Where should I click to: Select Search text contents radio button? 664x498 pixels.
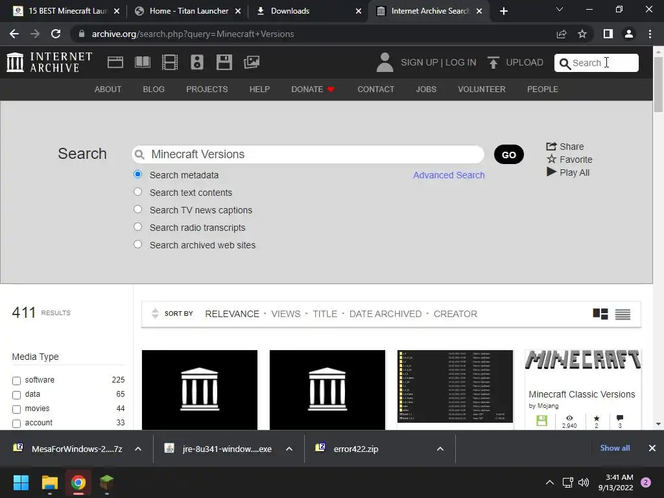(137, 192)
